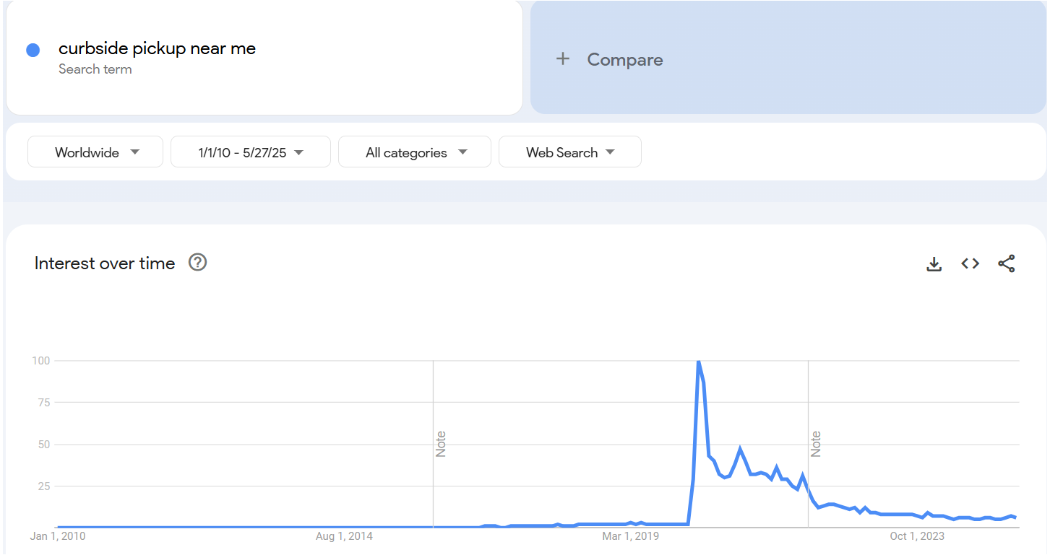Click the embed code icon
This screenshot has width=1050, height=555.
pyautogui.click(x=970, y=264)
